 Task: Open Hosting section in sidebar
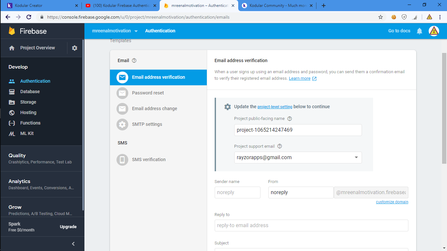coord(28,112)
